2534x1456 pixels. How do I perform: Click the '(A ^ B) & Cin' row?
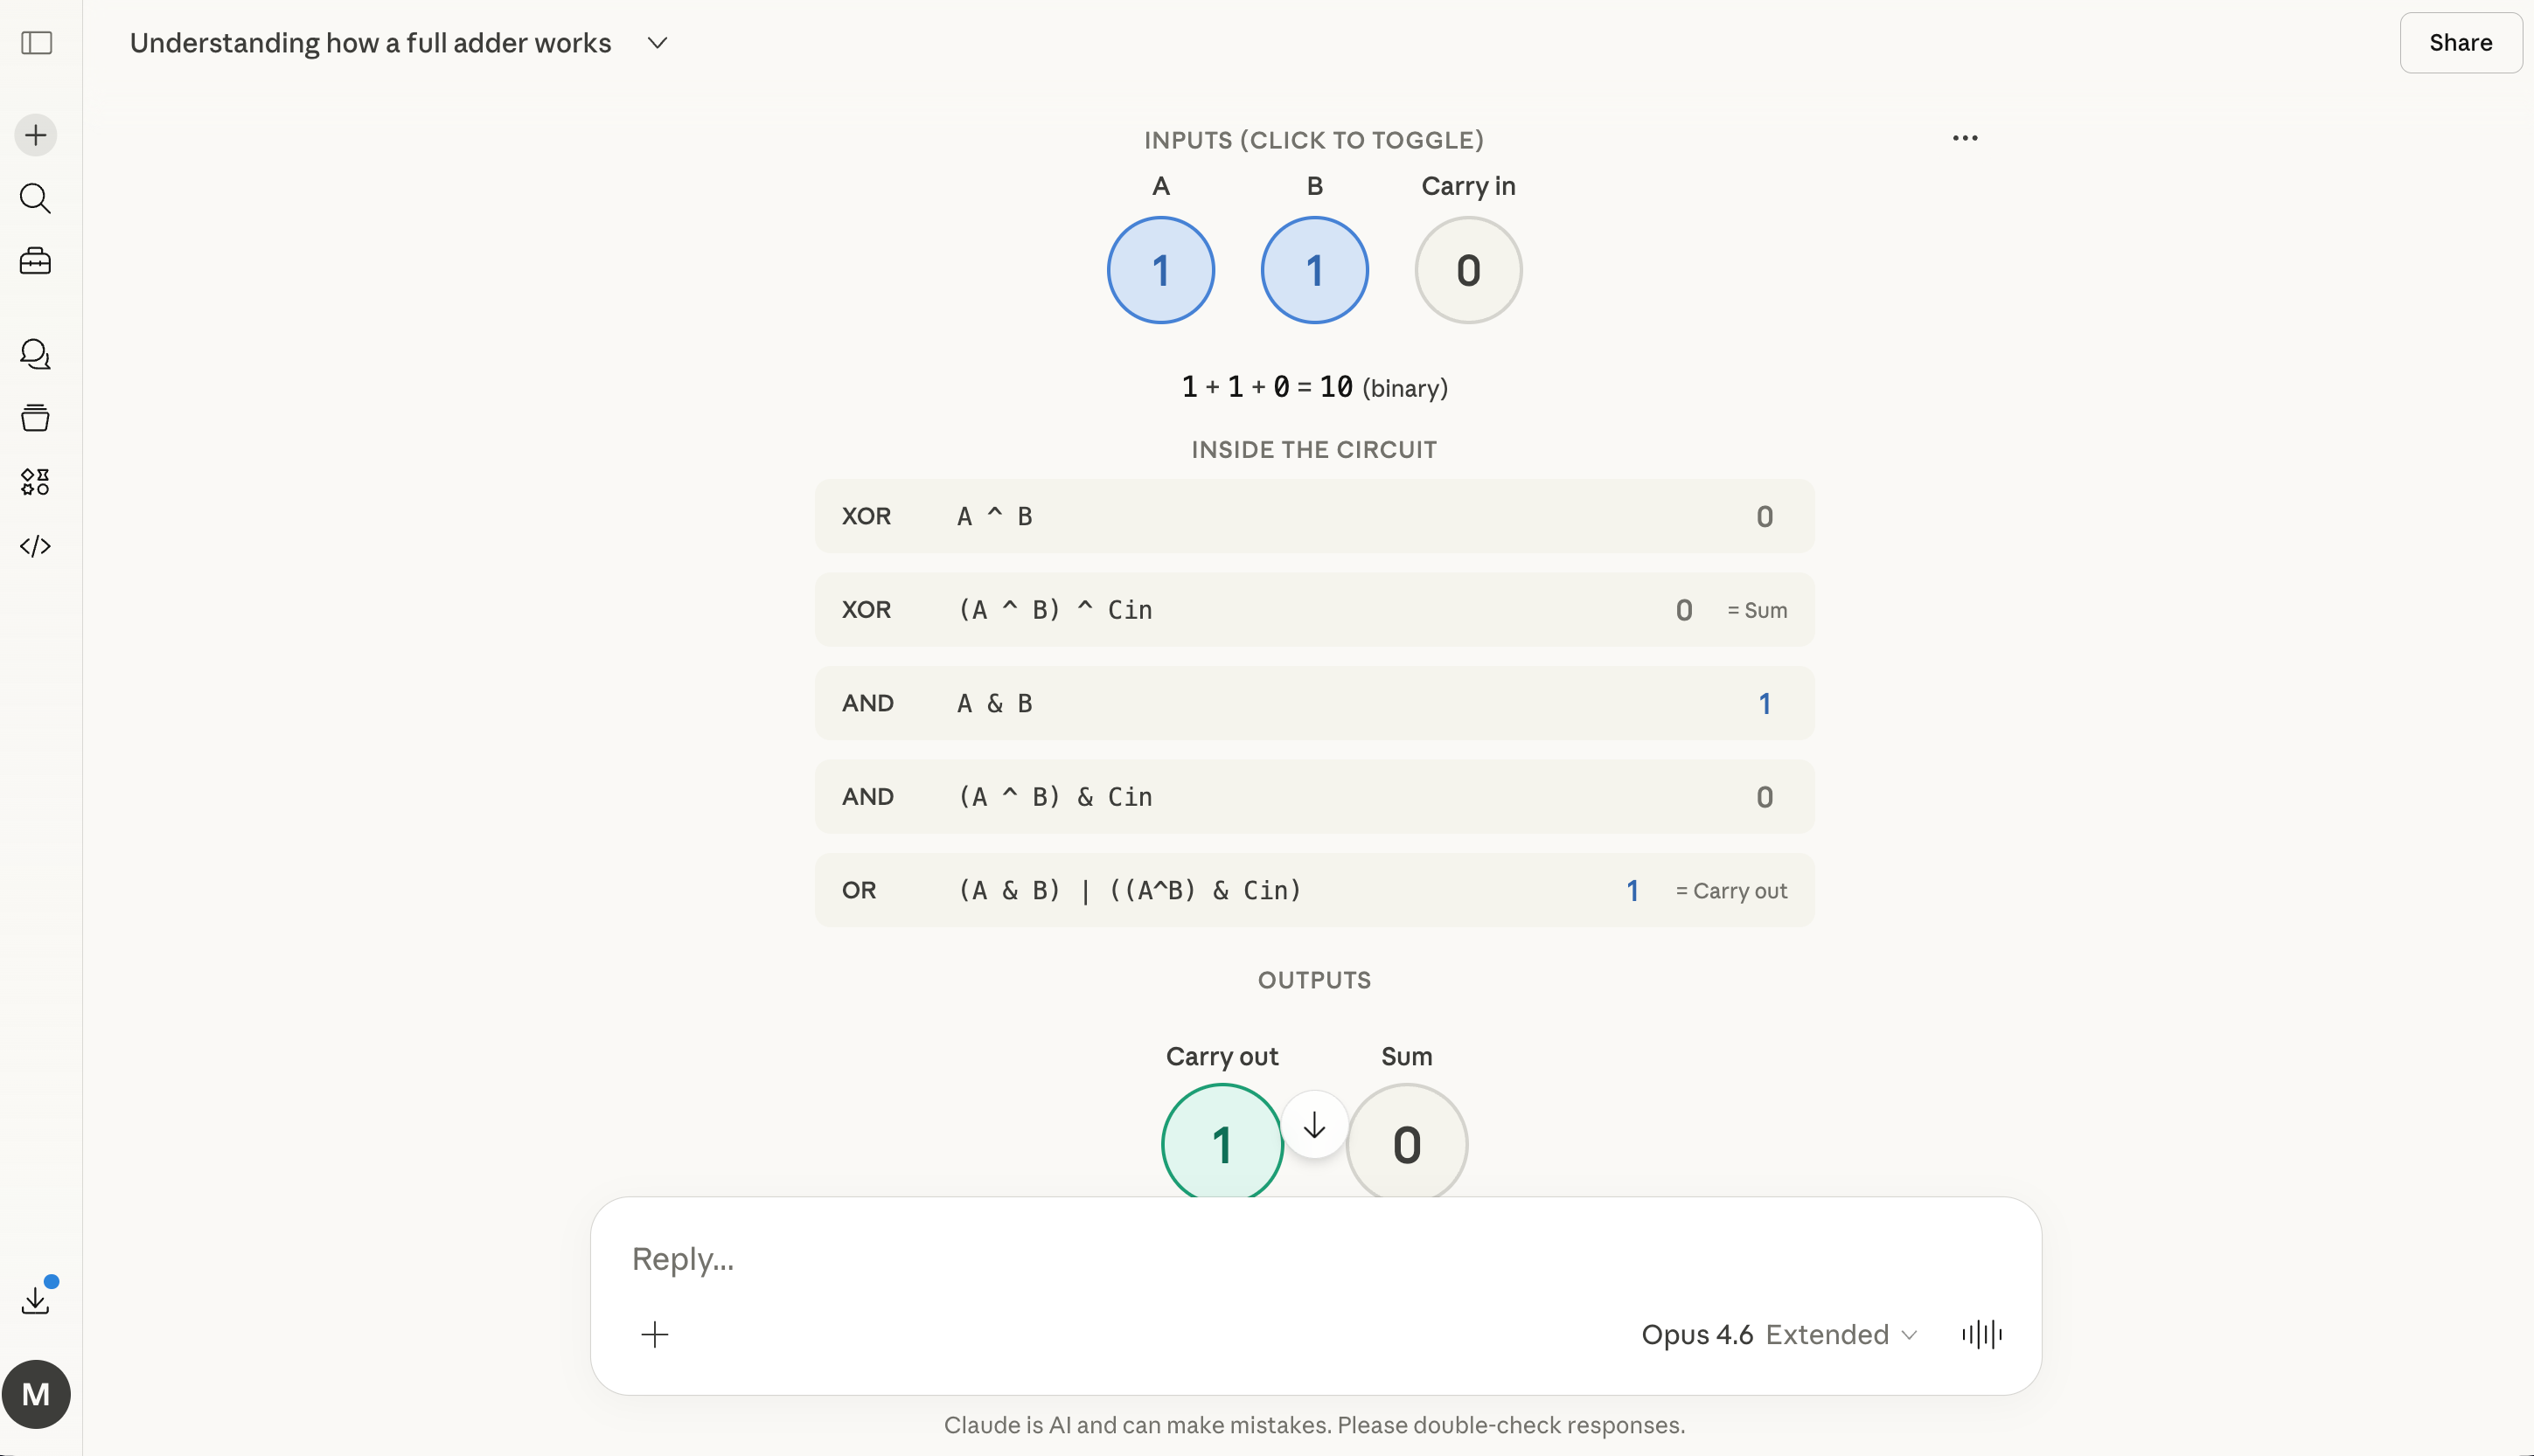(x=1314, y=797)
